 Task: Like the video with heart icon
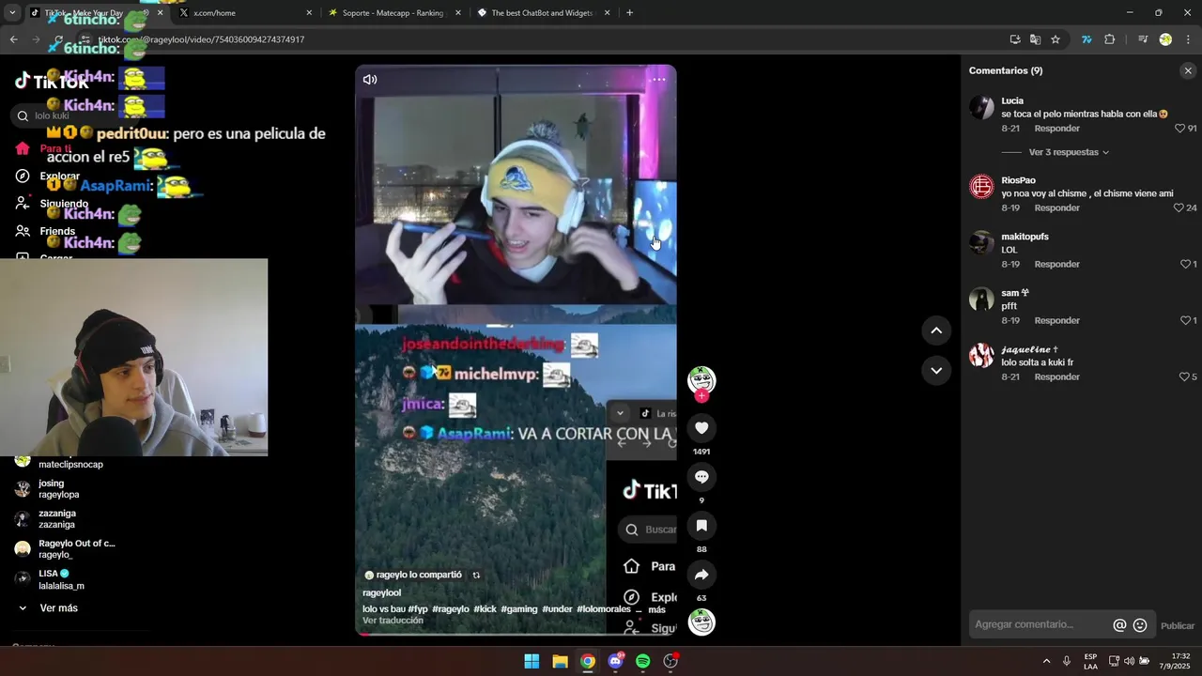(701, 428)
